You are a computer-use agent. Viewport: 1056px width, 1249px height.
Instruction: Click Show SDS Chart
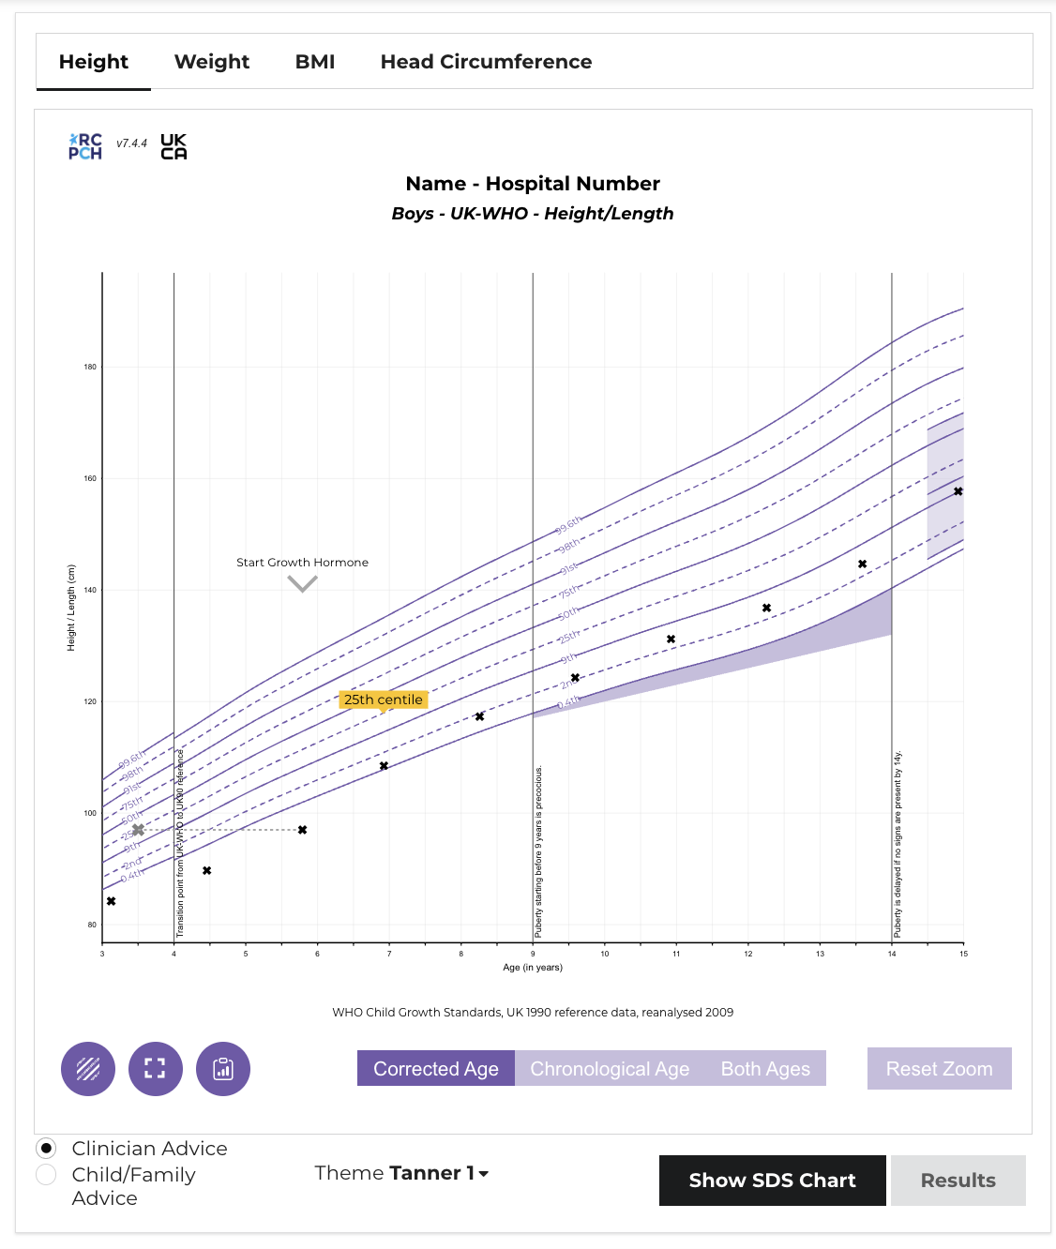[x=772, y=1180]
